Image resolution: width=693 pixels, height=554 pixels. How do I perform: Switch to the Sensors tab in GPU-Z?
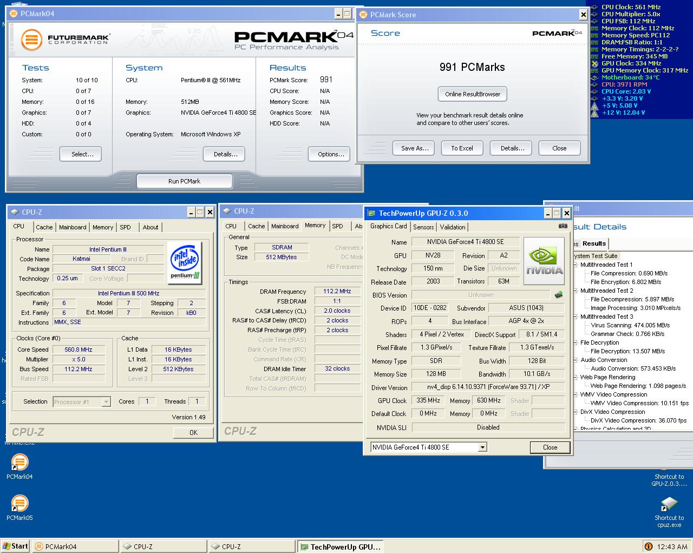tap(423, 227)
